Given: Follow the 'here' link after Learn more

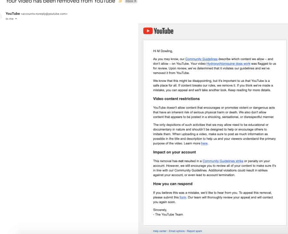Looking at the screenshot, I should click(204, 144).
